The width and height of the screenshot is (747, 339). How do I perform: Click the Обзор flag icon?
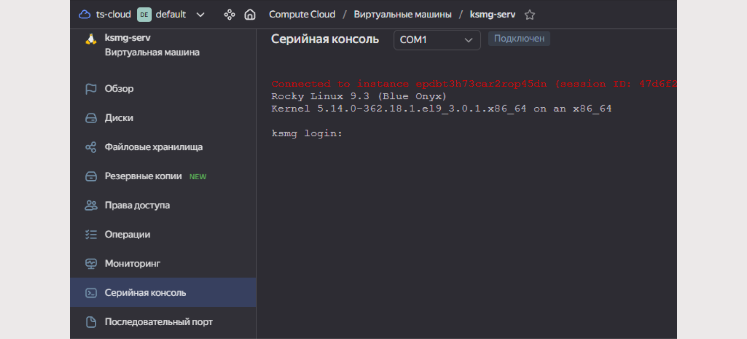(91, 89)
